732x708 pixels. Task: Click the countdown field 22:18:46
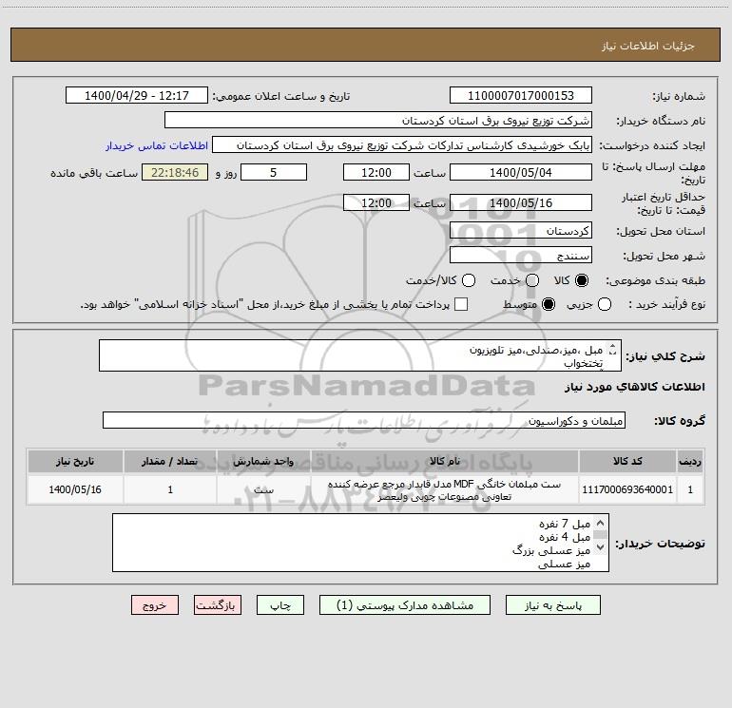pos(175,172)
